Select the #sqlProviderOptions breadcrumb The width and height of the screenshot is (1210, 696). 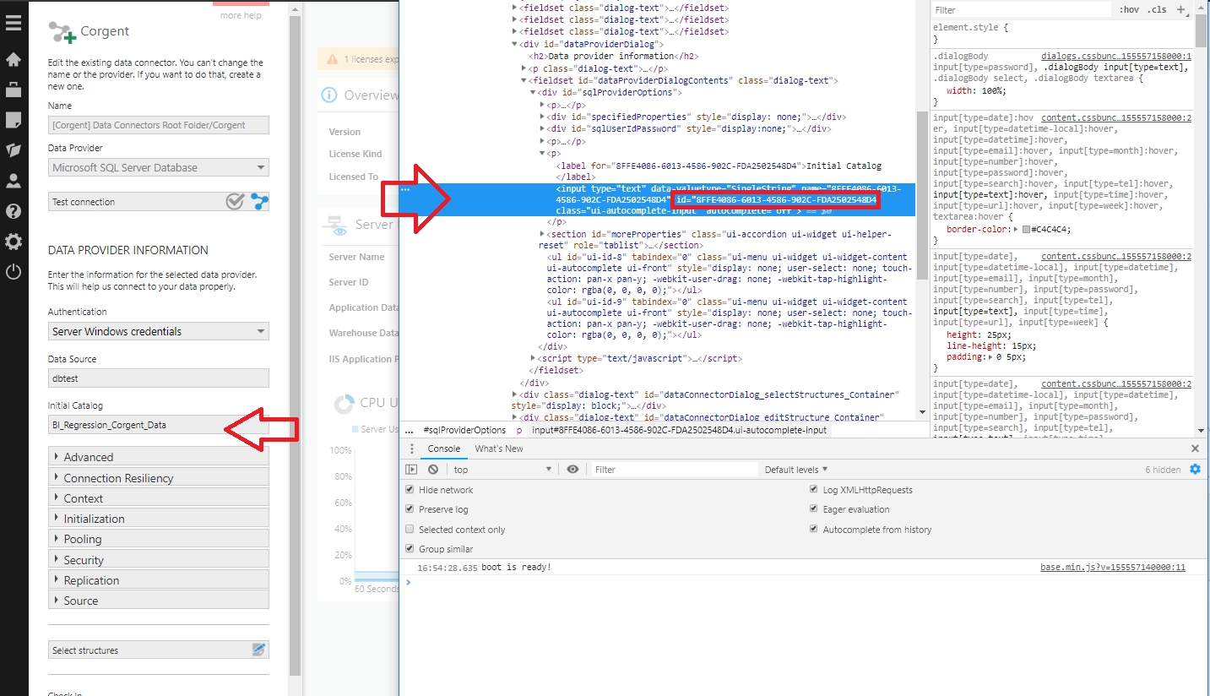coord(464,430)
